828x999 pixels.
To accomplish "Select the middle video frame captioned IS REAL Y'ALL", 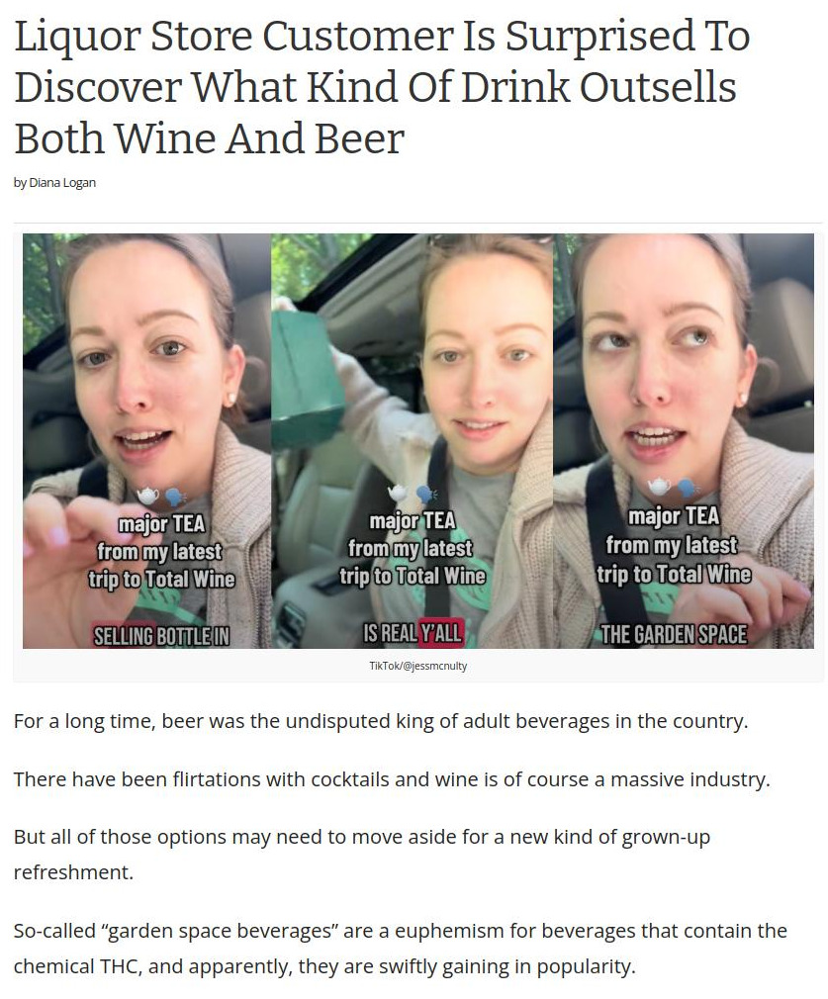I will pos(413,441).
